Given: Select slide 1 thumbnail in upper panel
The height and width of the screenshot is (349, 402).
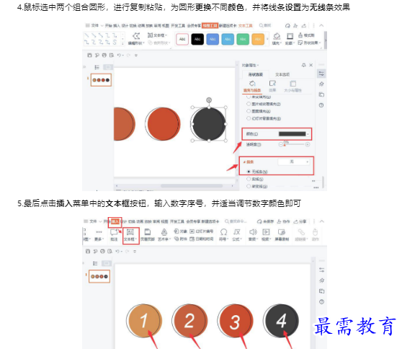Looking at the screenshot, I should 101,80.
